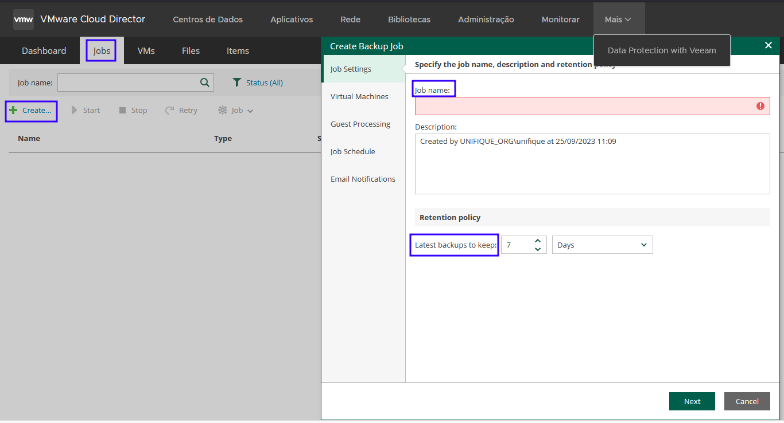Click the Stop square icon

122,110
